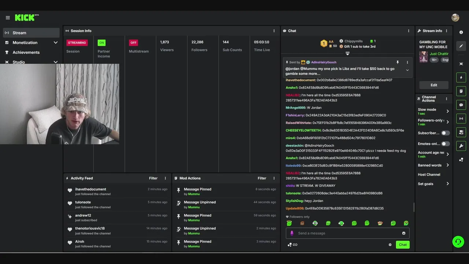
Task: Click the screen capture icon in right toolbar
Action: pyautogui.click(x=461, y=64)
